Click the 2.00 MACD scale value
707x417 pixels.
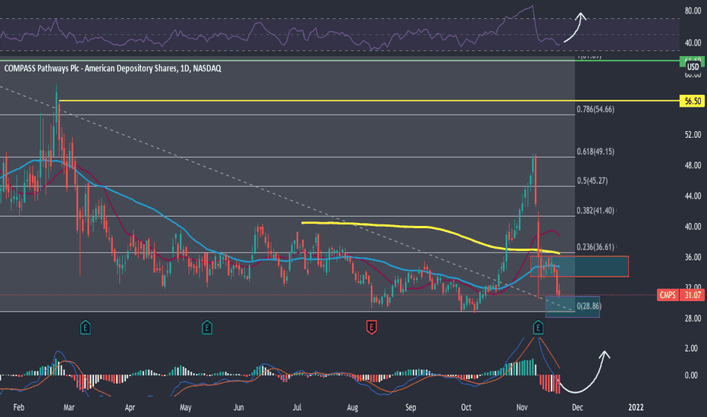click(x=691, y=348)
